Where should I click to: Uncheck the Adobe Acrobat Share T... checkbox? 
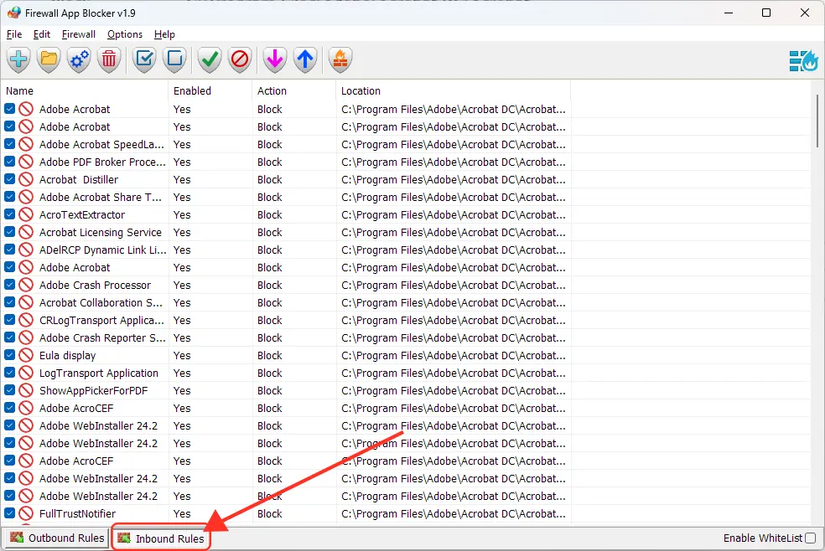coord(9,197)
